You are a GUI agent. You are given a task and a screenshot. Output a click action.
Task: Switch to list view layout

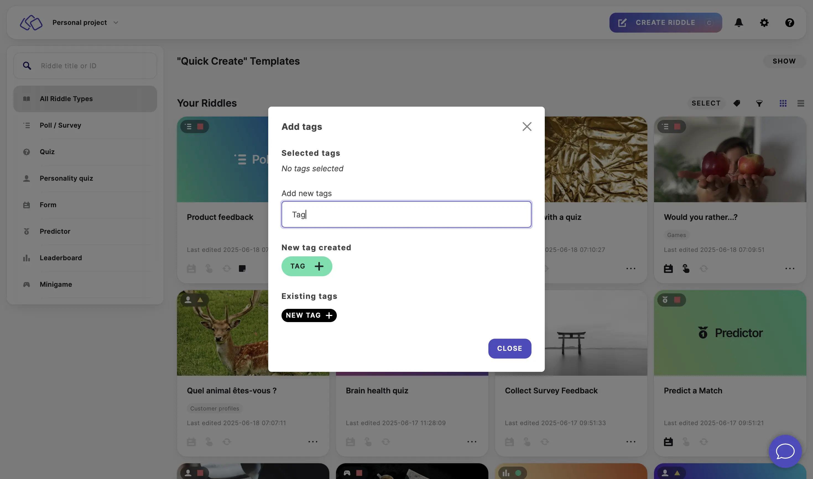pos(801,103)
